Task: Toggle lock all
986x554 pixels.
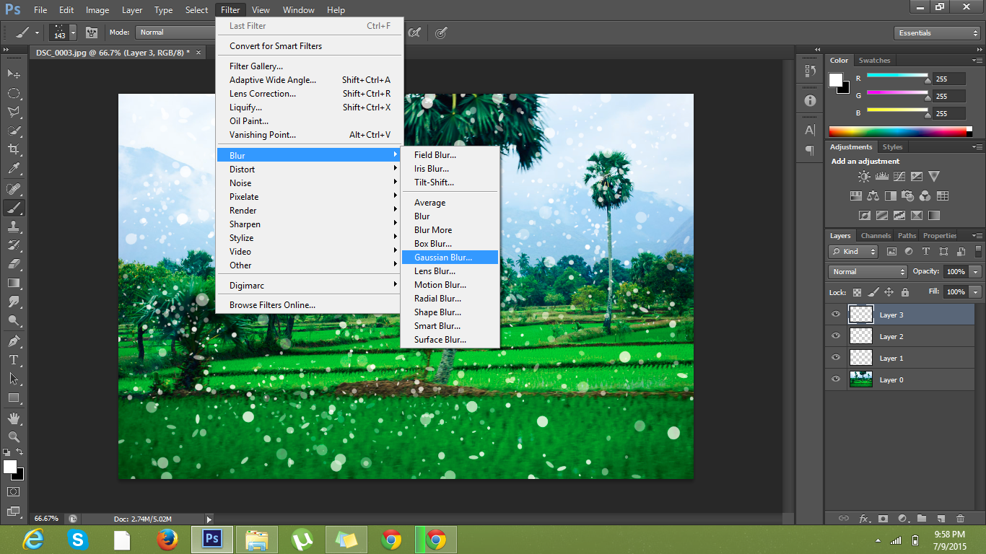Action: [x=905, y=292]
